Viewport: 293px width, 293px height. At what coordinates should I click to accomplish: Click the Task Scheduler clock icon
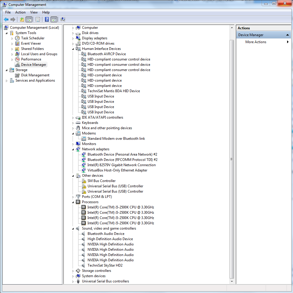(17, 38)
